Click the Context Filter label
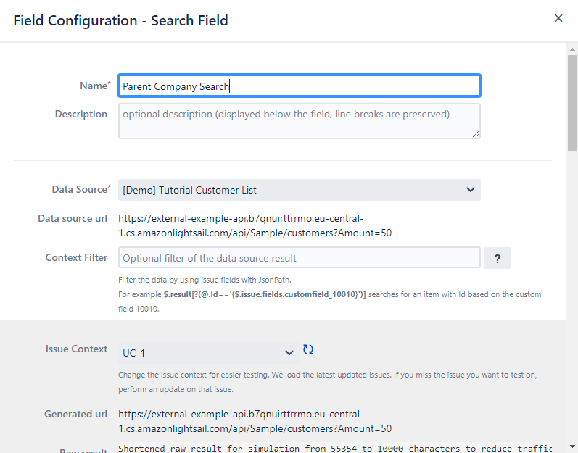 click(x=76, y=257)
